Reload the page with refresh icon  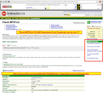pyautogui.click(x=6, y=2)
